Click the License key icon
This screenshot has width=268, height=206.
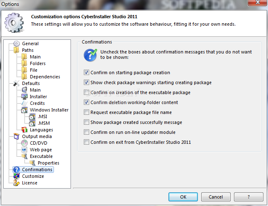pyautogui.click(x=17, y=183)
